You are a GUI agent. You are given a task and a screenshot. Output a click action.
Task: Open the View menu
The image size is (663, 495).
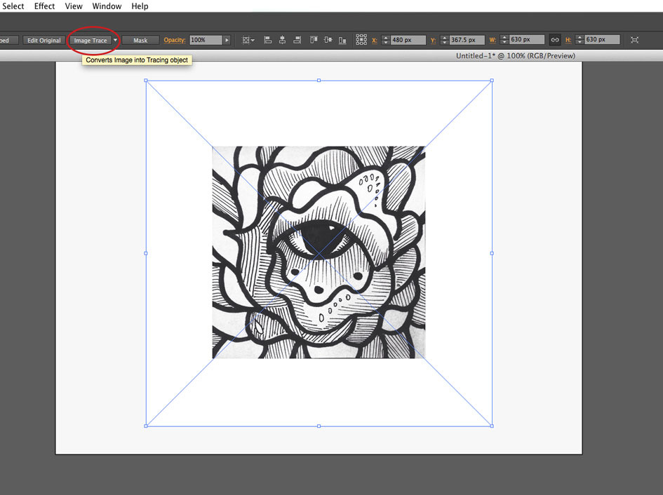click(74, 6)
